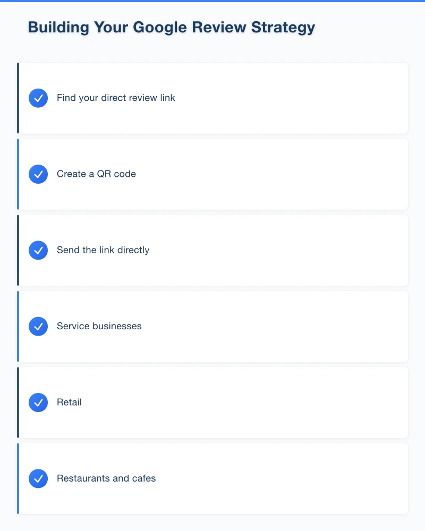Toggle the checkmark next to Retail
Screen dimensions: 425x531
[x=38, y=402]
